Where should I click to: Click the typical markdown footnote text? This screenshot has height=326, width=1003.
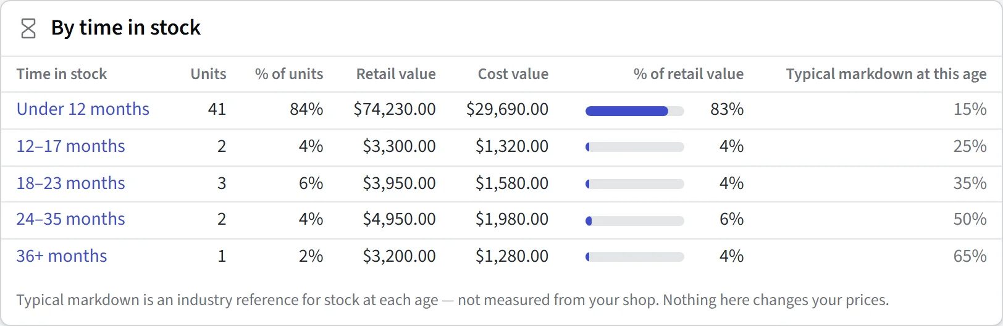click(453, 300)
